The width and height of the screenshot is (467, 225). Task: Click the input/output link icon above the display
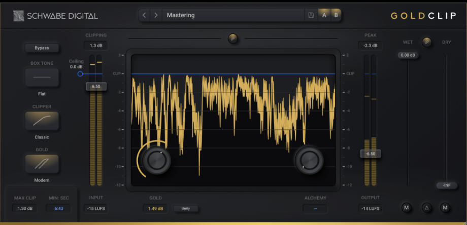click(232, 39)
